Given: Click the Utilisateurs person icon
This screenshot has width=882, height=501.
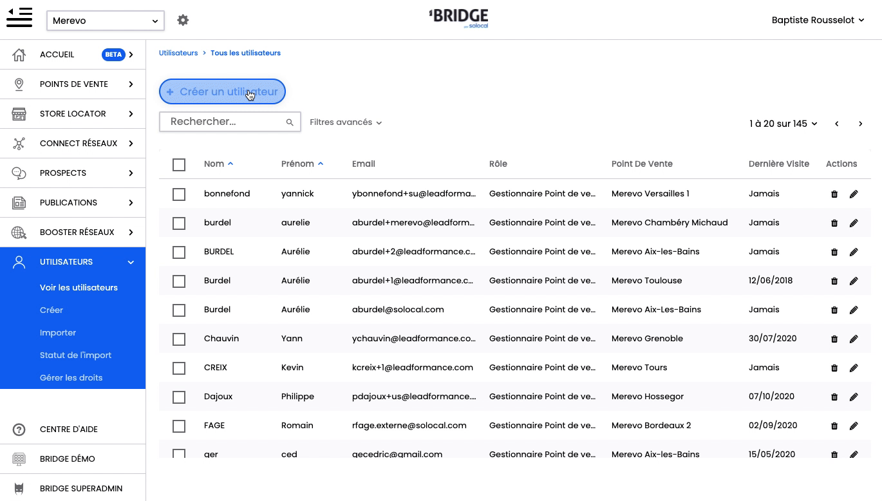Looking at the screenshot, I should pyautogui.click(x=19, y=262).
